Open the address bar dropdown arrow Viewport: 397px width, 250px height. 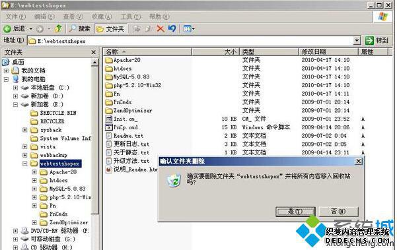click(x=357, y=40)
